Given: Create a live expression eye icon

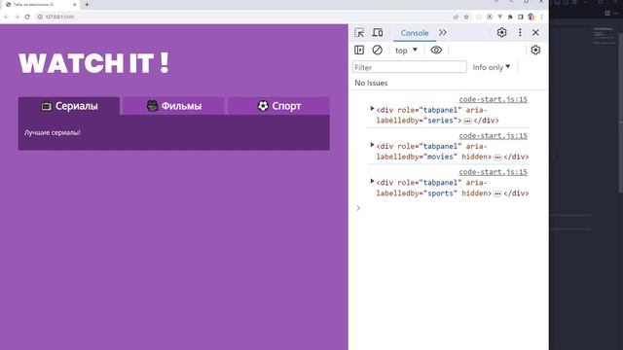Looking at the screenshot, I should point(436,50).
